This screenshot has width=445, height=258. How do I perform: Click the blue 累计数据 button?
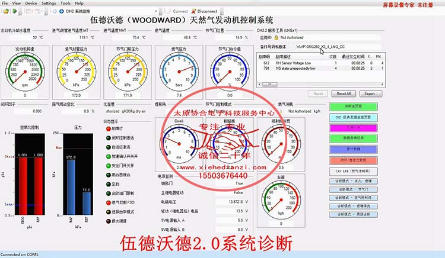point(354,149)
